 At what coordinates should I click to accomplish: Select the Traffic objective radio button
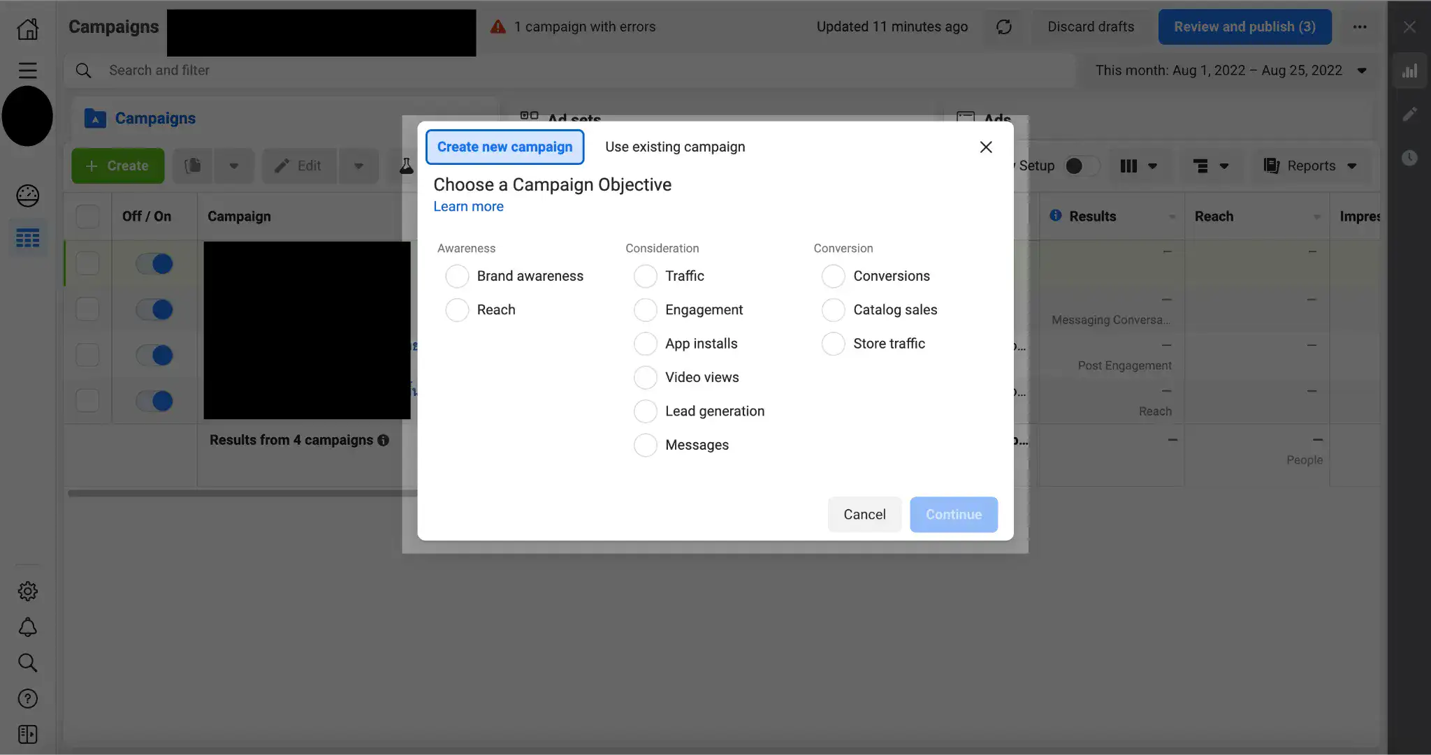tap(645, 276)
